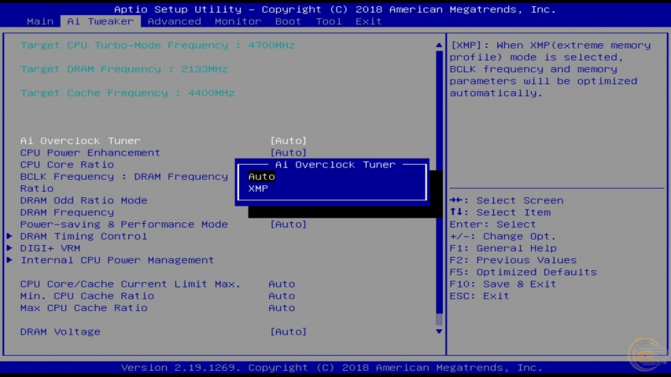The width and height of the screenshot is (671, 377).
Task: Click the F2: Previous Values hint
Action: [513, 260]
